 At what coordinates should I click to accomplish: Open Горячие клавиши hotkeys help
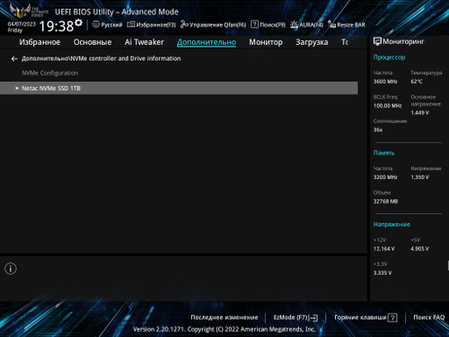[x=365, y=317]
